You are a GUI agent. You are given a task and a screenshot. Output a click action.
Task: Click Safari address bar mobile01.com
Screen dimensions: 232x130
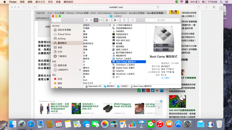click(x=116, y=7)
